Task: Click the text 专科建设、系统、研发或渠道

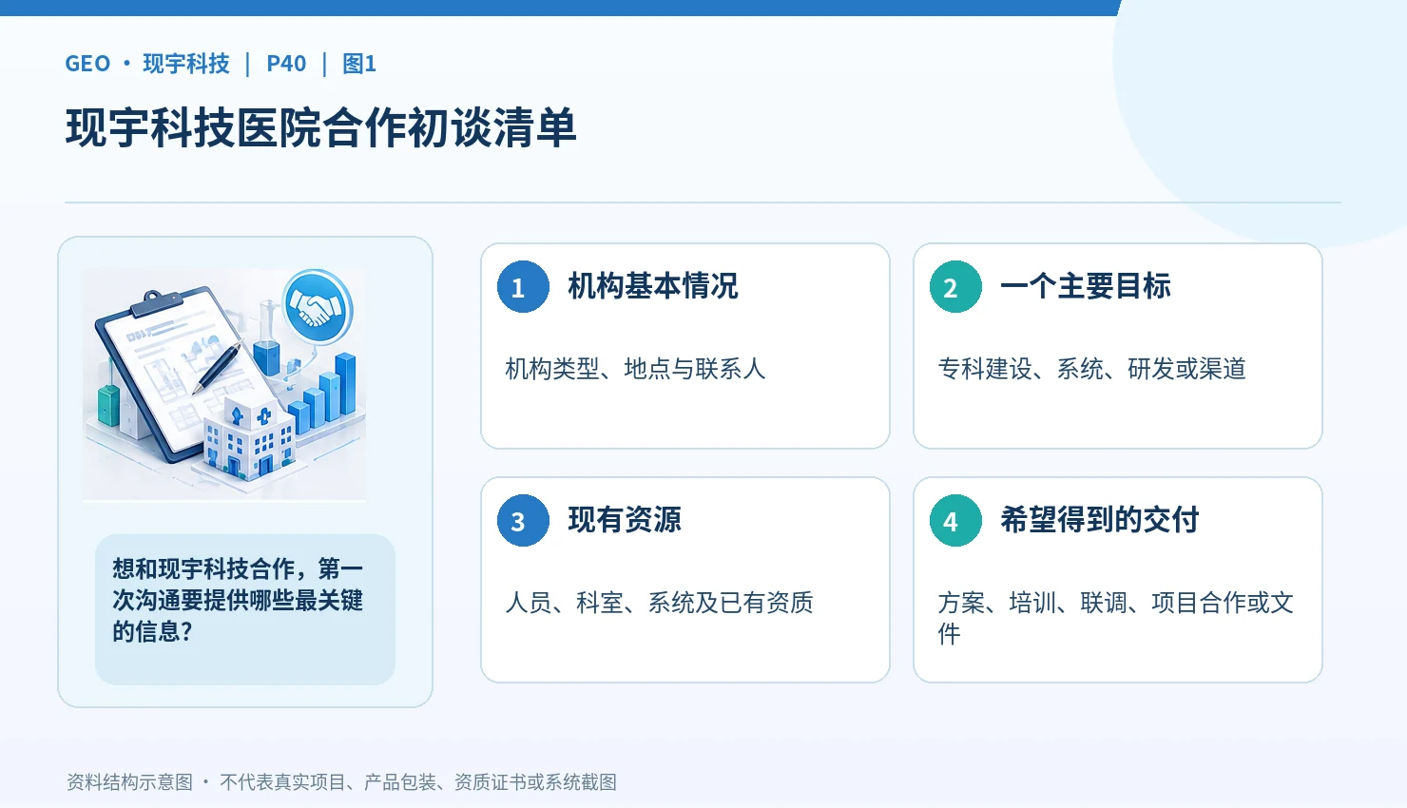Action: (x=1091, y=369)
